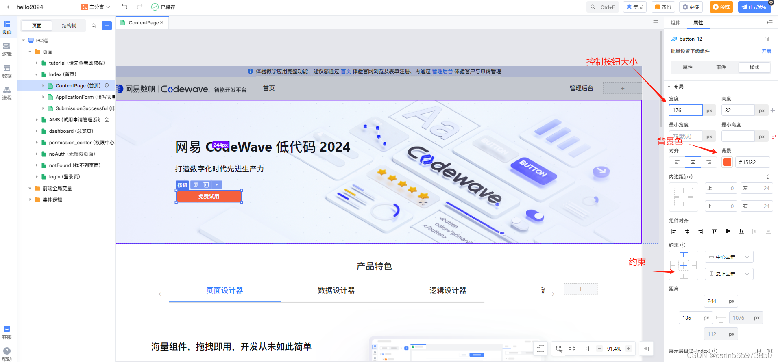Open the 靠上固定 vertical constraint dropdown
The width and height of the screenshot is (778, 362).
click(x=729, y=274)
